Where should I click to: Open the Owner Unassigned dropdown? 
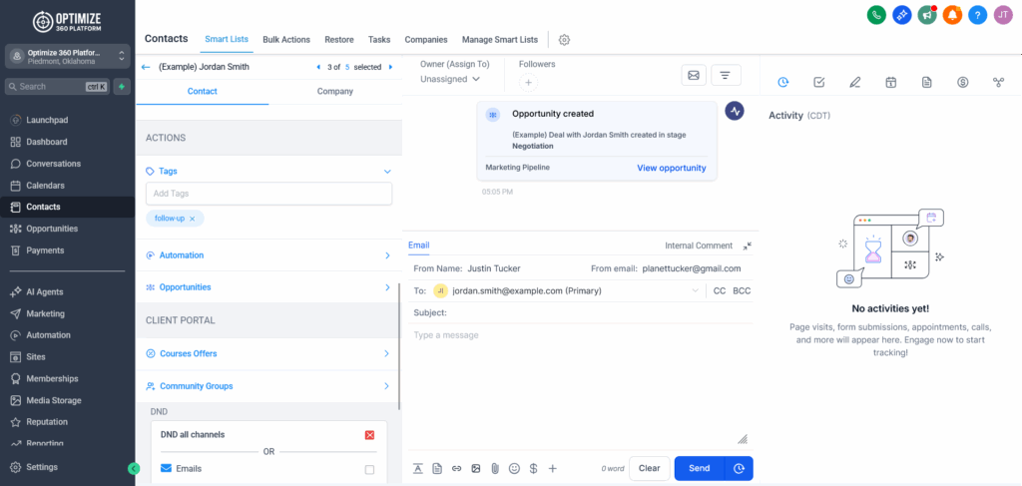(450, 79)
